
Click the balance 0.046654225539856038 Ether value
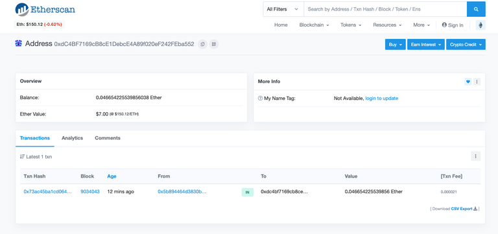[x=129, y=98]
